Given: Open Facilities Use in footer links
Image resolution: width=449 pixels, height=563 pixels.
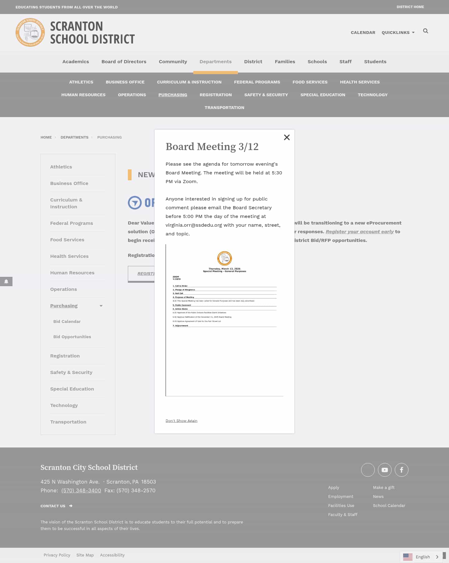Looking at the screenshot, I should [341, 506].
